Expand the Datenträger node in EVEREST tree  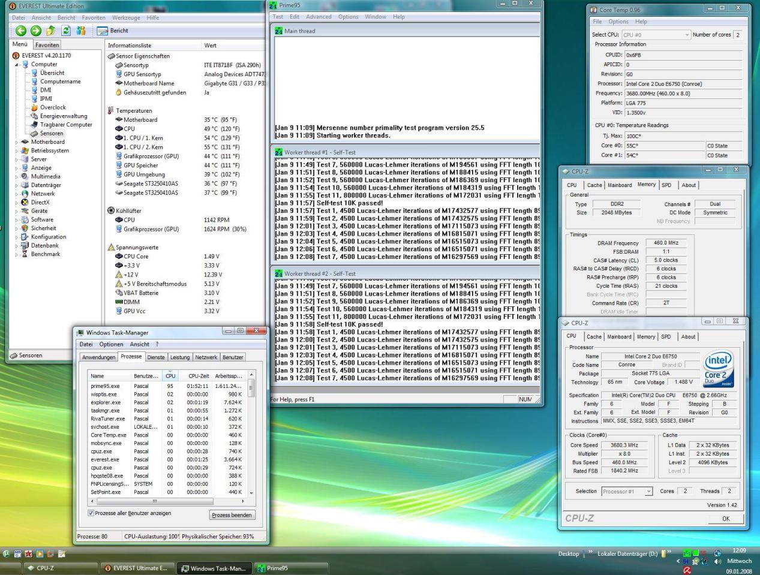[17, 185]
